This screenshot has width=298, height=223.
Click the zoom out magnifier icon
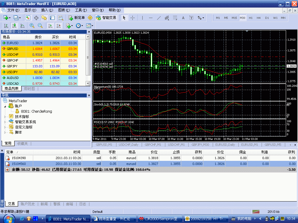[x=40, y=26]
